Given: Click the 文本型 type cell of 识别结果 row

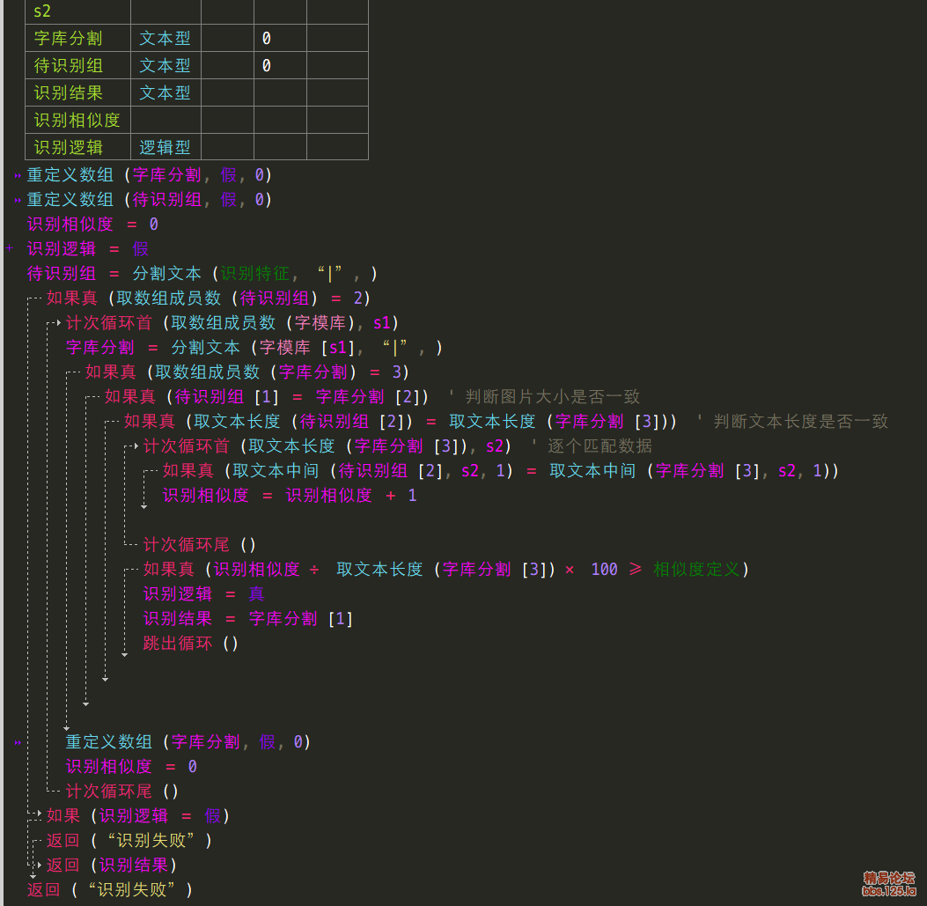Looking at the screenshot, I should pyautogui.click(x=166, y=92).
